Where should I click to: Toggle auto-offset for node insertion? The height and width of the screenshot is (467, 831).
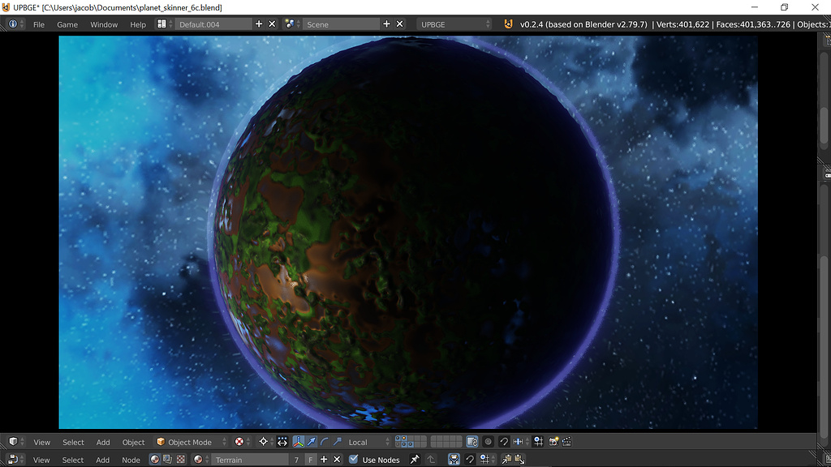(454, 460)
